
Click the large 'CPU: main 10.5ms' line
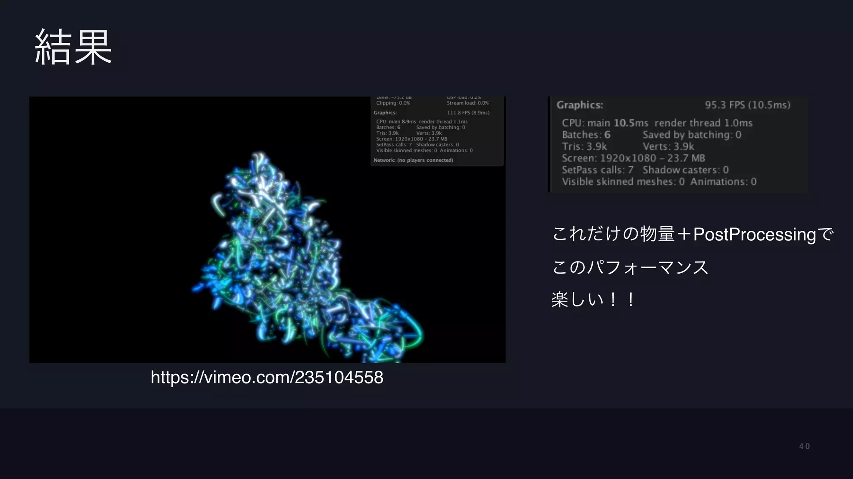pyautogui.click(x=605, y=123)
